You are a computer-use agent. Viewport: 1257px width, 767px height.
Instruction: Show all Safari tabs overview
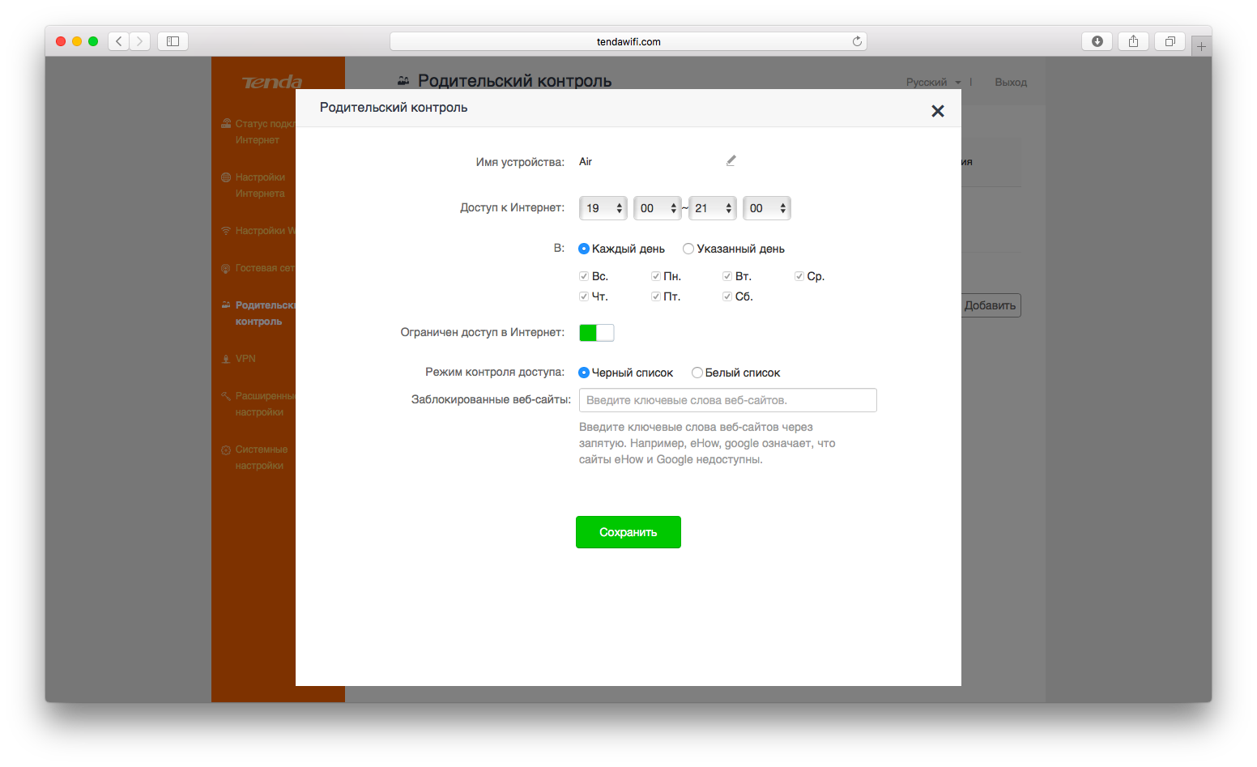(x=1170, y=41)
